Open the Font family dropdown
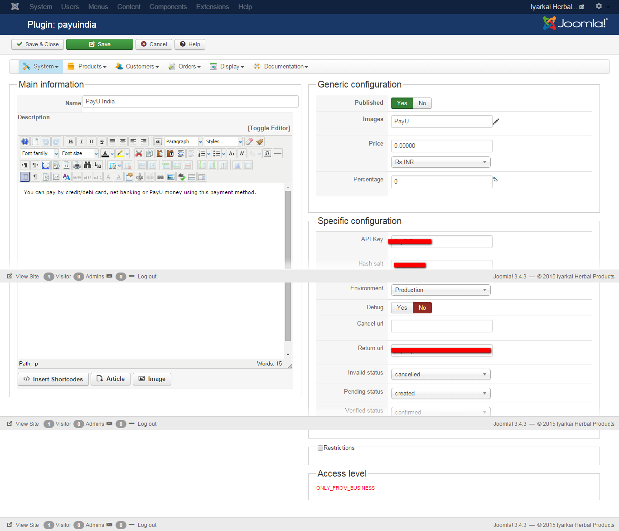Image resolution: width=619 pixels, height=531 pixels. [x=39, y=153]
